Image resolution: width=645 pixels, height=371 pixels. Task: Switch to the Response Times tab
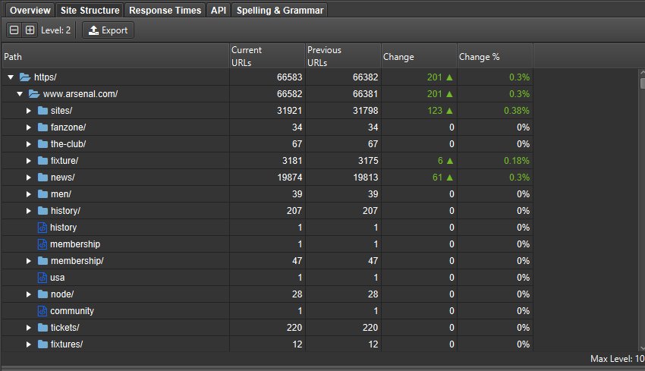[165, 11]
